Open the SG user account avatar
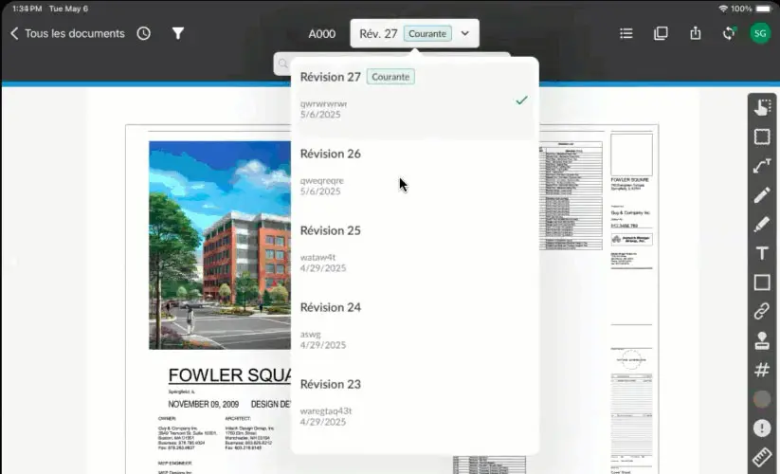This screenshot has height=474, width=780. point(760,33)
